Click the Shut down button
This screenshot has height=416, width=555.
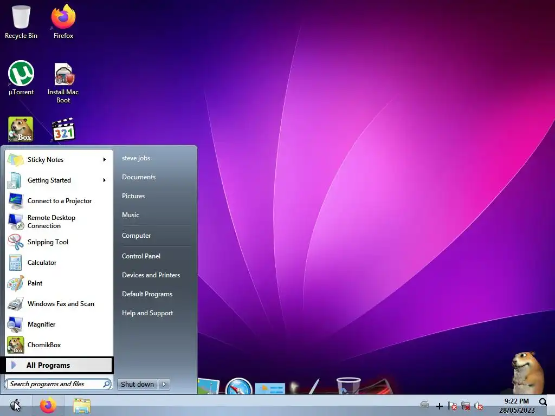(x=137, y=384)
